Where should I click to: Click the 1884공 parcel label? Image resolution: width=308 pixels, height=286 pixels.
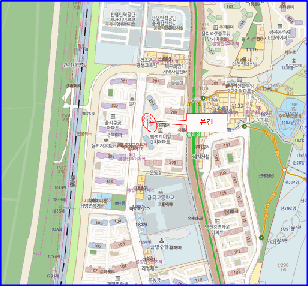119,203
